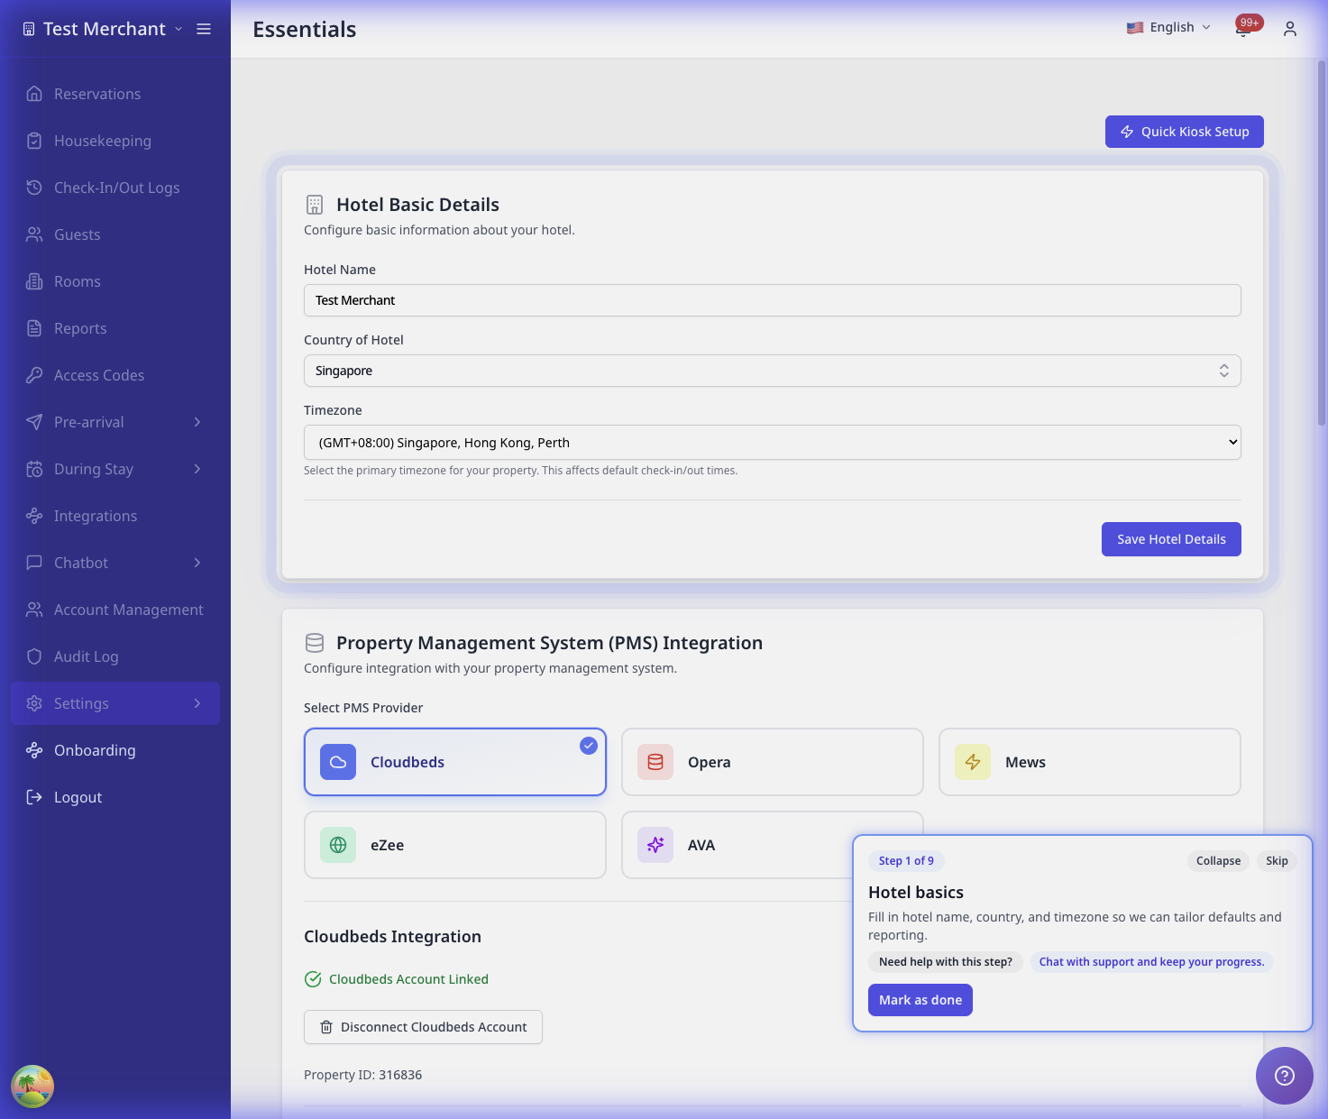Open Check-In/Out Logs
Image resolution: width=1328 pixels, height=1119 pixels.
coord(115,188)
